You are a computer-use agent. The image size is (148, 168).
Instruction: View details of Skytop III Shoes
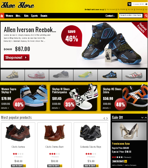56,108
